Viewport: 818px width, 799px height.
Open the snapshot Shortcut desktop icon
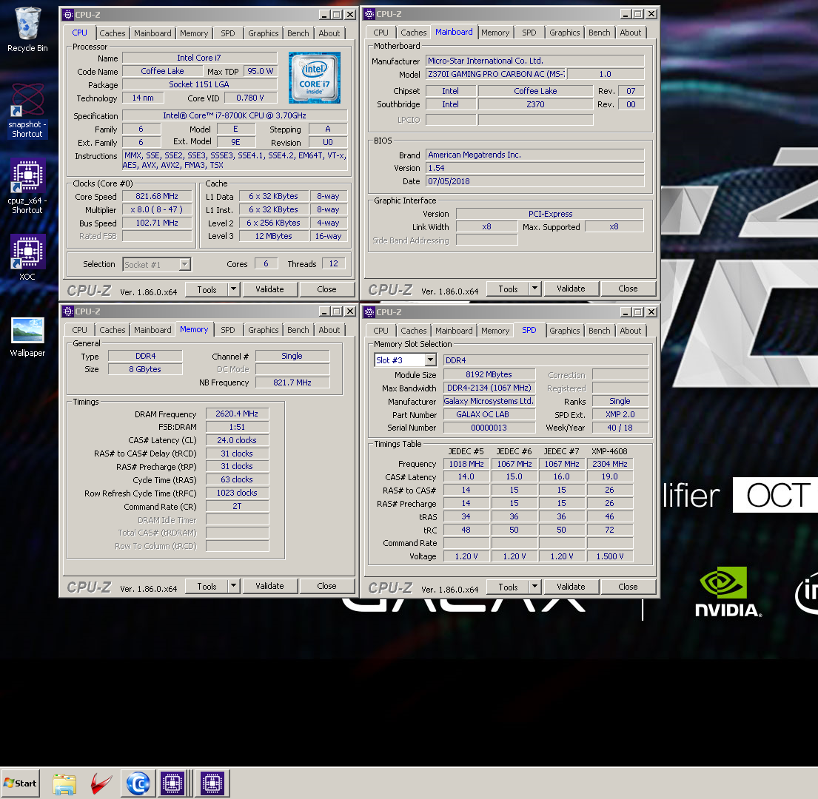(27, 110)
